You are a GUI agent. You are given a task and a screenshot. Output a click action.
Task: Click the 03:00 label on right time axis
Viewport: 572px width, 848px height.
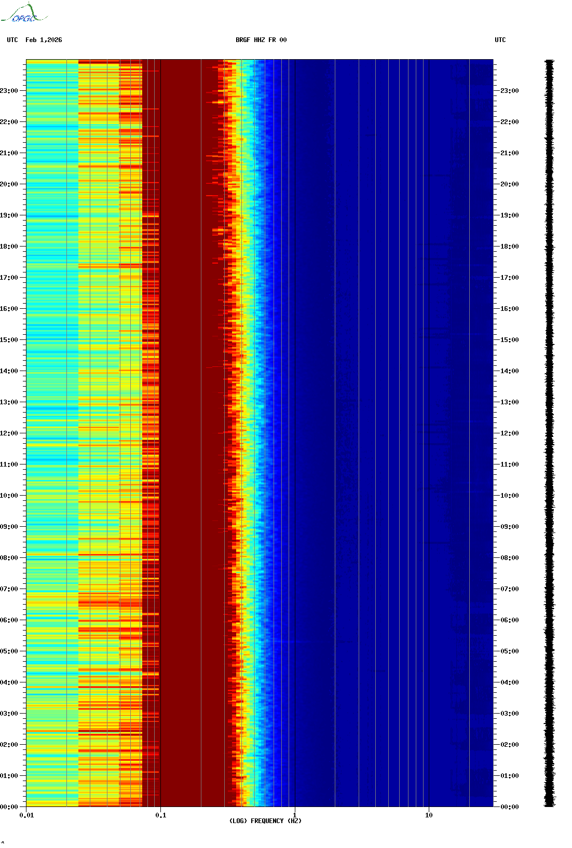coord(509,714)
